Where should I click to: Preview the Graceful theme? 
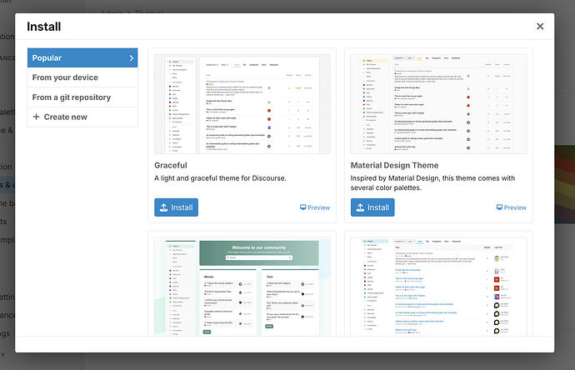click(315, 207)
